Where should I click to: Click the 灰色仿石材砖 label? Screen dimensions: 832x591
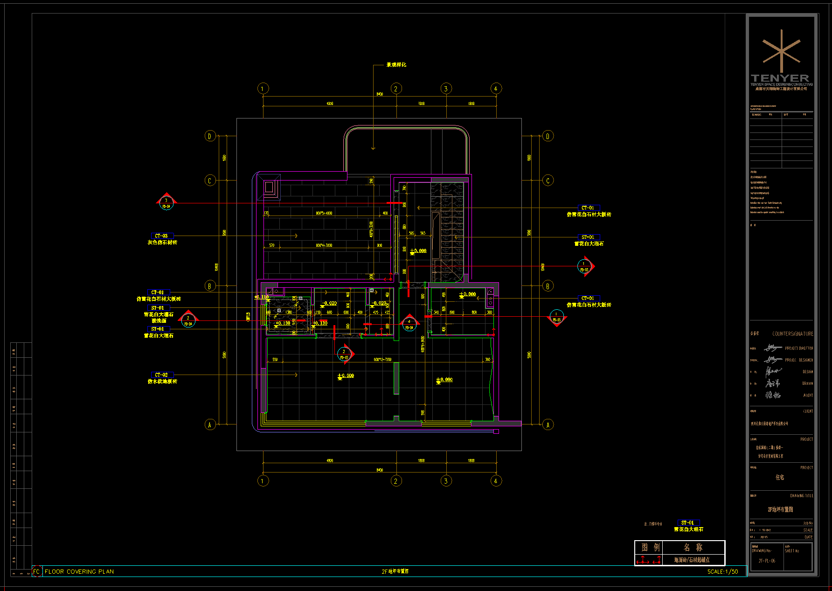pyautogui.click(x=162, y=243)
